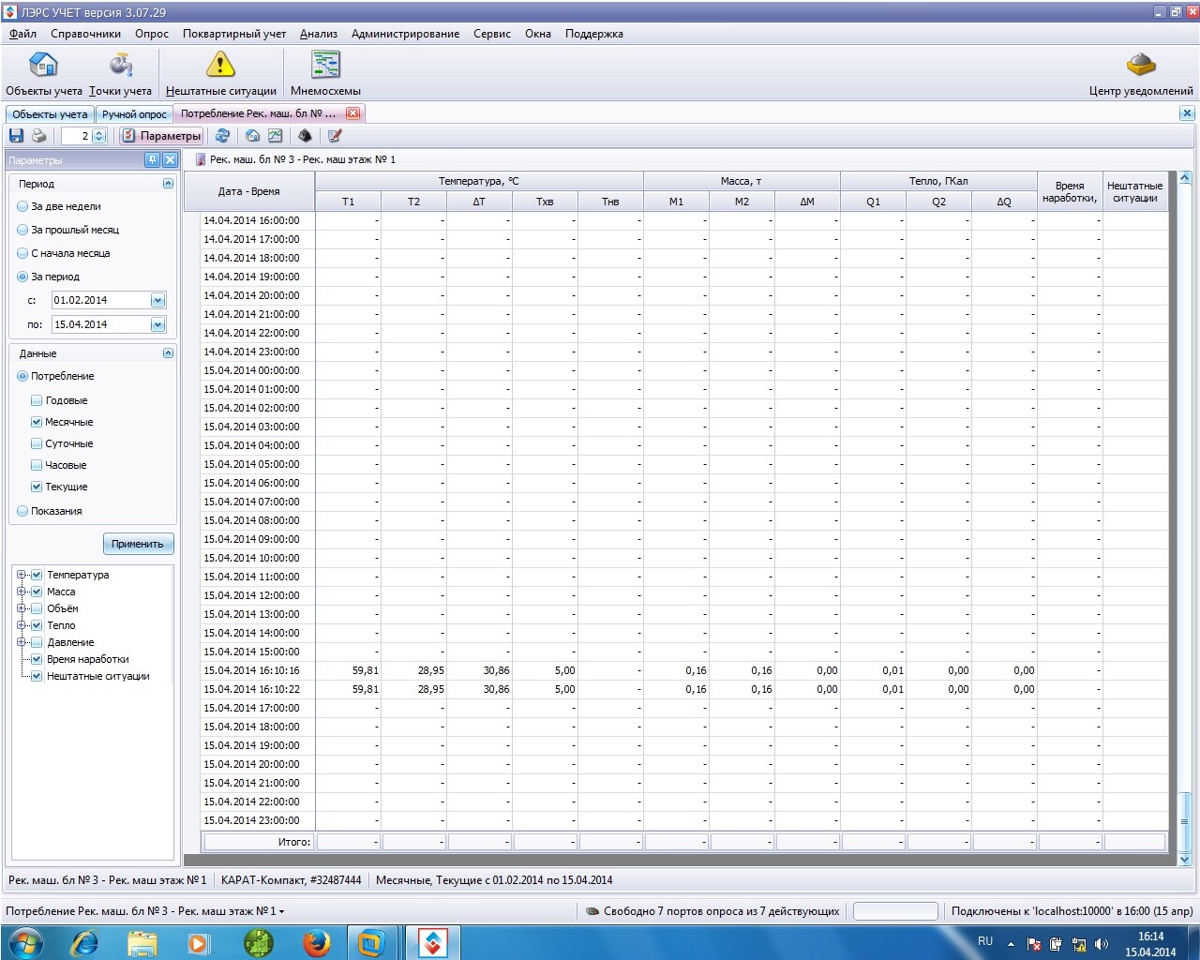Open Объекты учета from the main toolbar

(44, 74)
